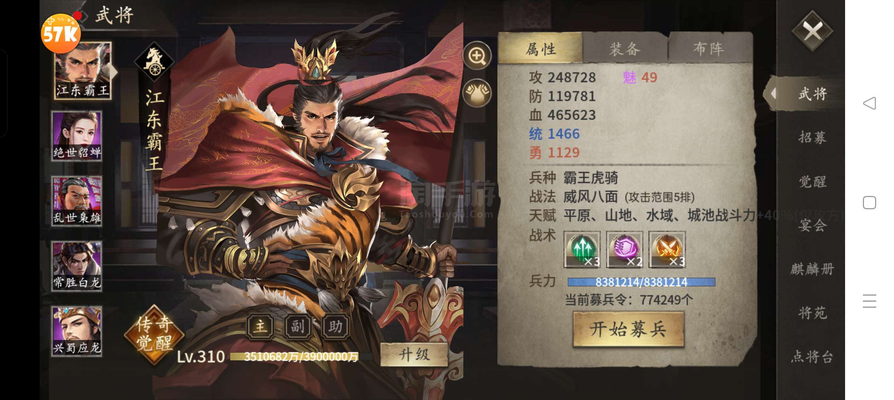Tap the 传奇觉醒 diamond badge
Image resolution: width=894 pixels, height=400 pixels.
click(154, 333)
